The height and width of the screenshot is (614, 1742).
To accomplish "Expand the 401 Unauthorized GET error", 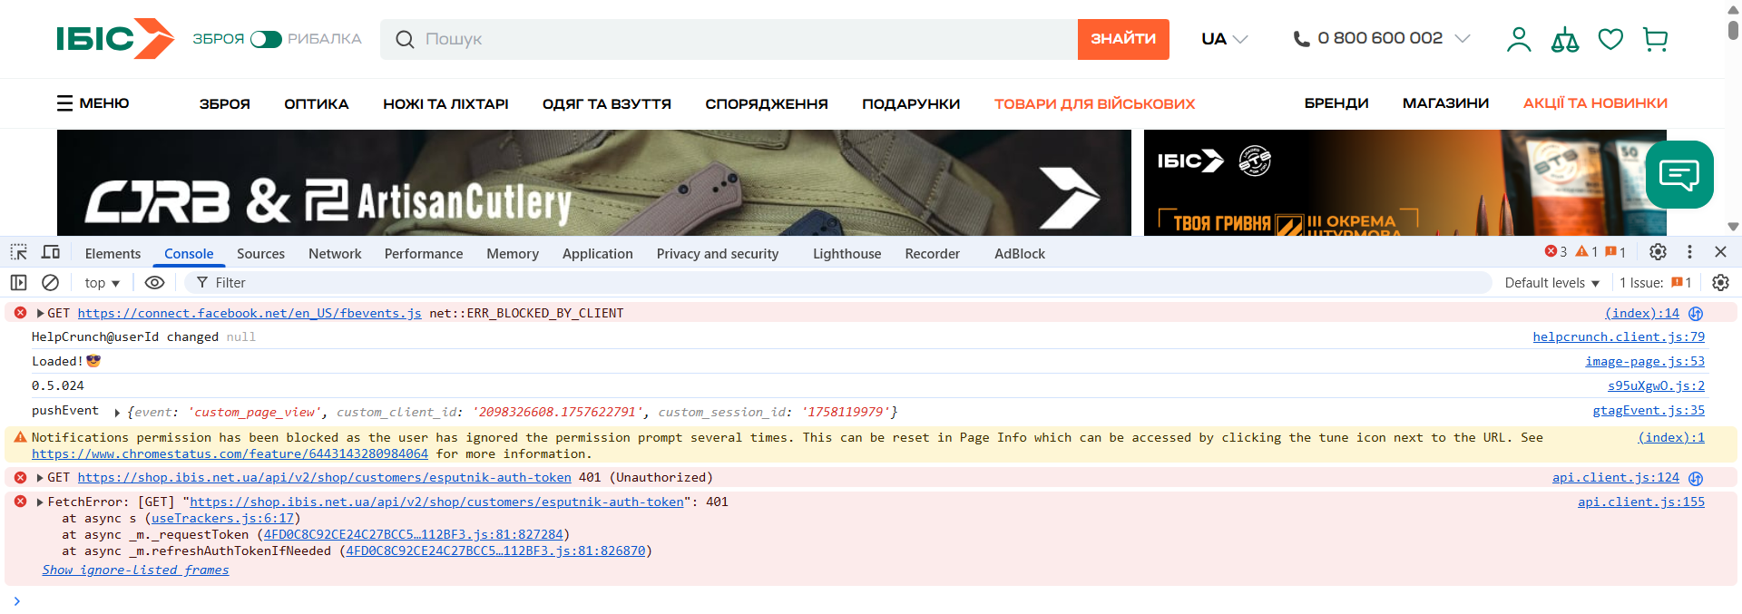I will (40, 477).
